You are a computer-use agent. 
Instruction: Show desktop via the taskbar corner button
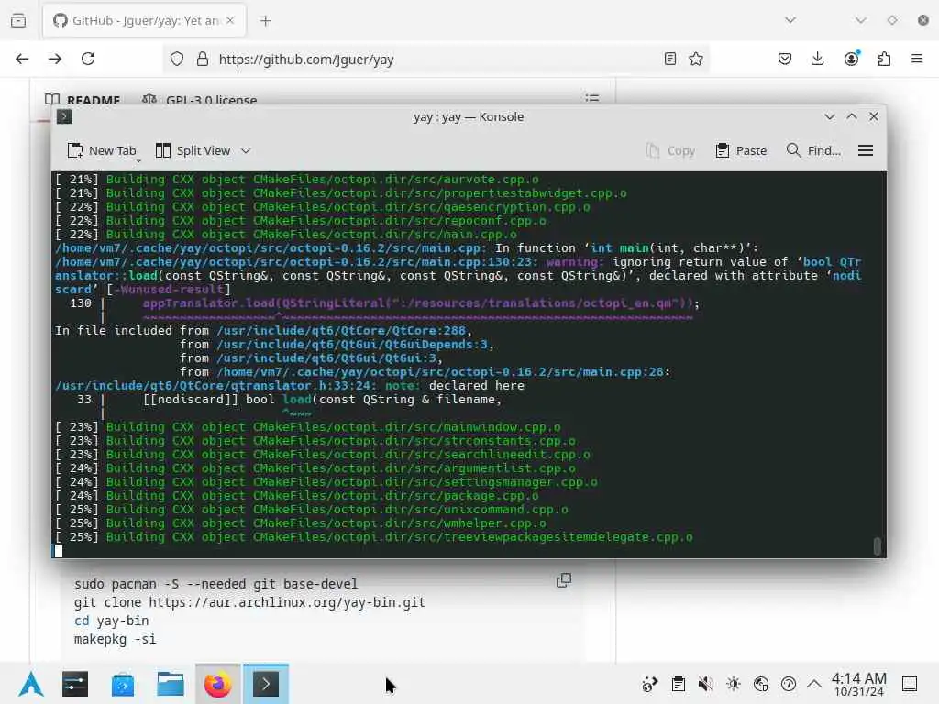[x=910, y=684]
